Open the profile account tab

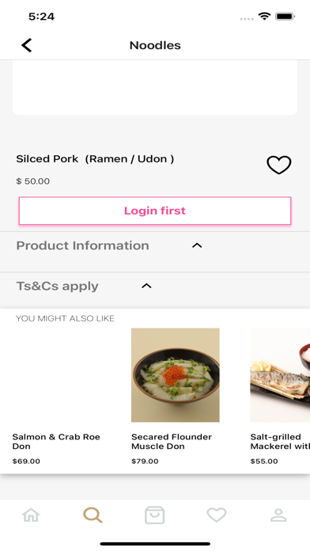pos(278,515)
